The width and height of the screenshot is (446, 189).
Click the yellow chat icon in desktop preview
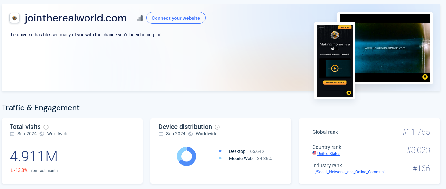(425, 77)
